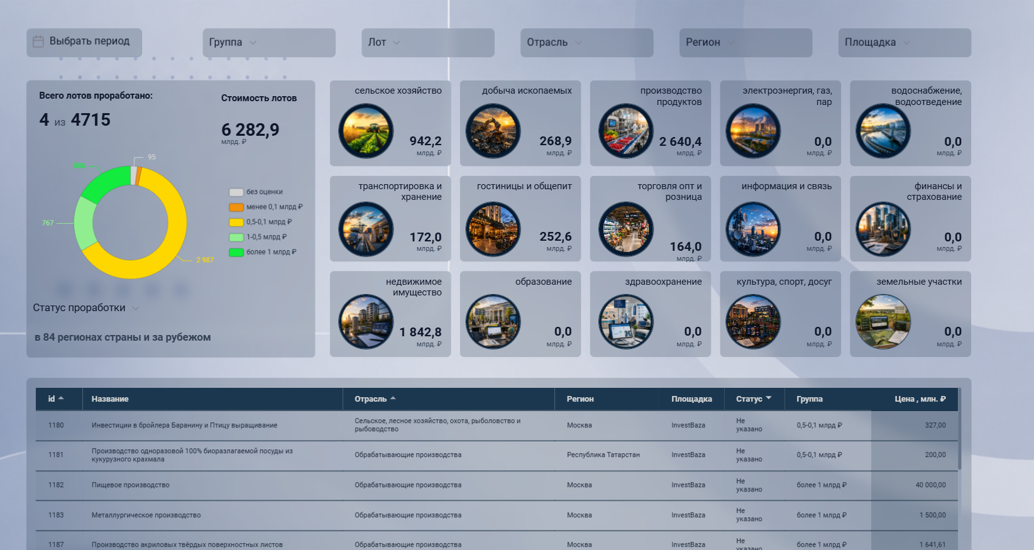This screenshot has height=550, width=1034.
Task: Select the сельское хозяйство tractor image
Action: pyautogui.click(x=366, y=131)
